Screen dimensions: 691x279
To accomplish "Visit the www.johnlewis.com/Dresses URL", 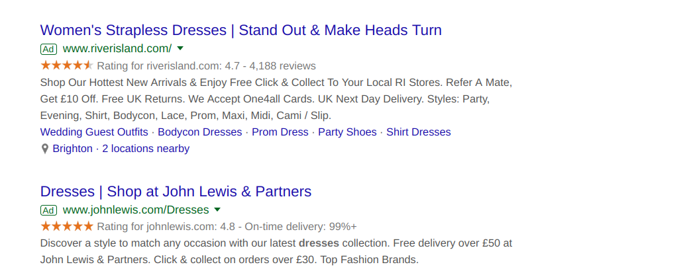I will tap(136, 210).
